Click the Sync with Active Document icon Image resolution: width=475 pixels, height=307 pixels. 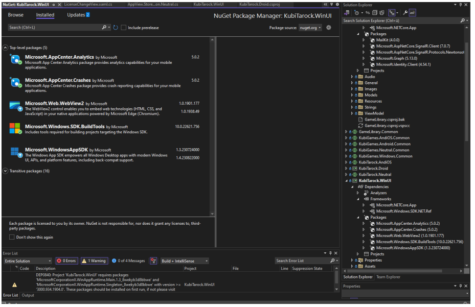368,13
